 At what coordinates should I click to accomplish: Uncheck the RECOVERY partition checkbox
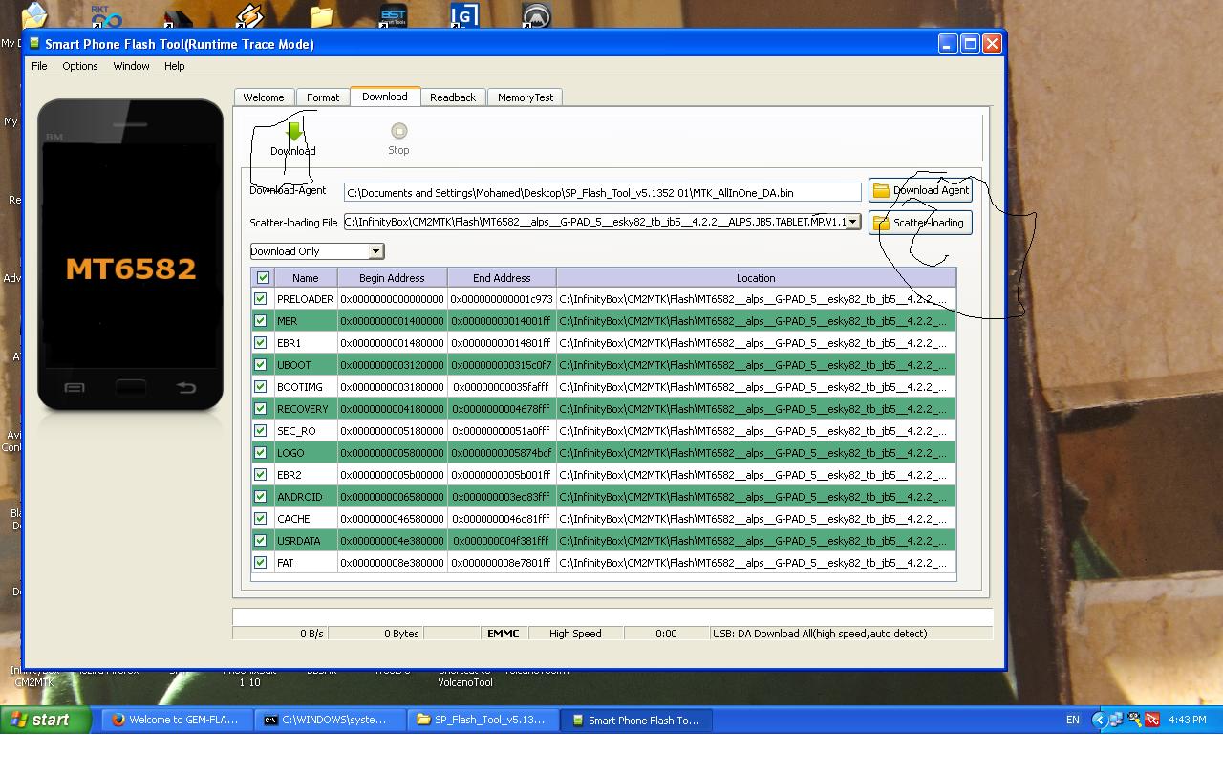(261, 409)
